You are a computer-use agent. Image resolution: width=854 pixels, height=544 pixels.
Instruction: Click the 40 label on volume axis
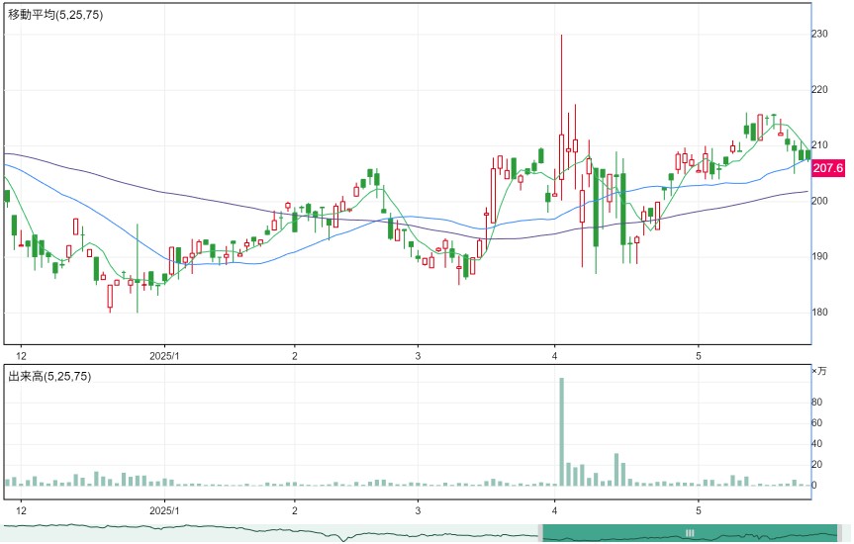(x=817, y=444)
